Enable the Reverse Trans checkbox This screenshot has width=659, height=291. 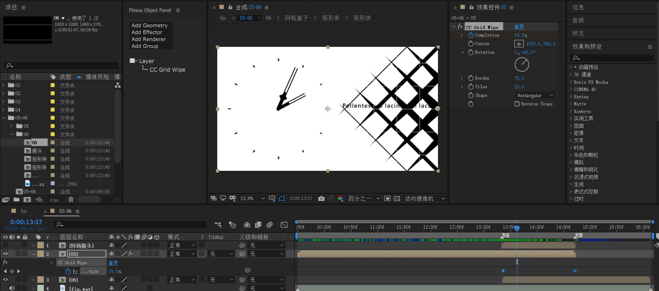(517, 104)
